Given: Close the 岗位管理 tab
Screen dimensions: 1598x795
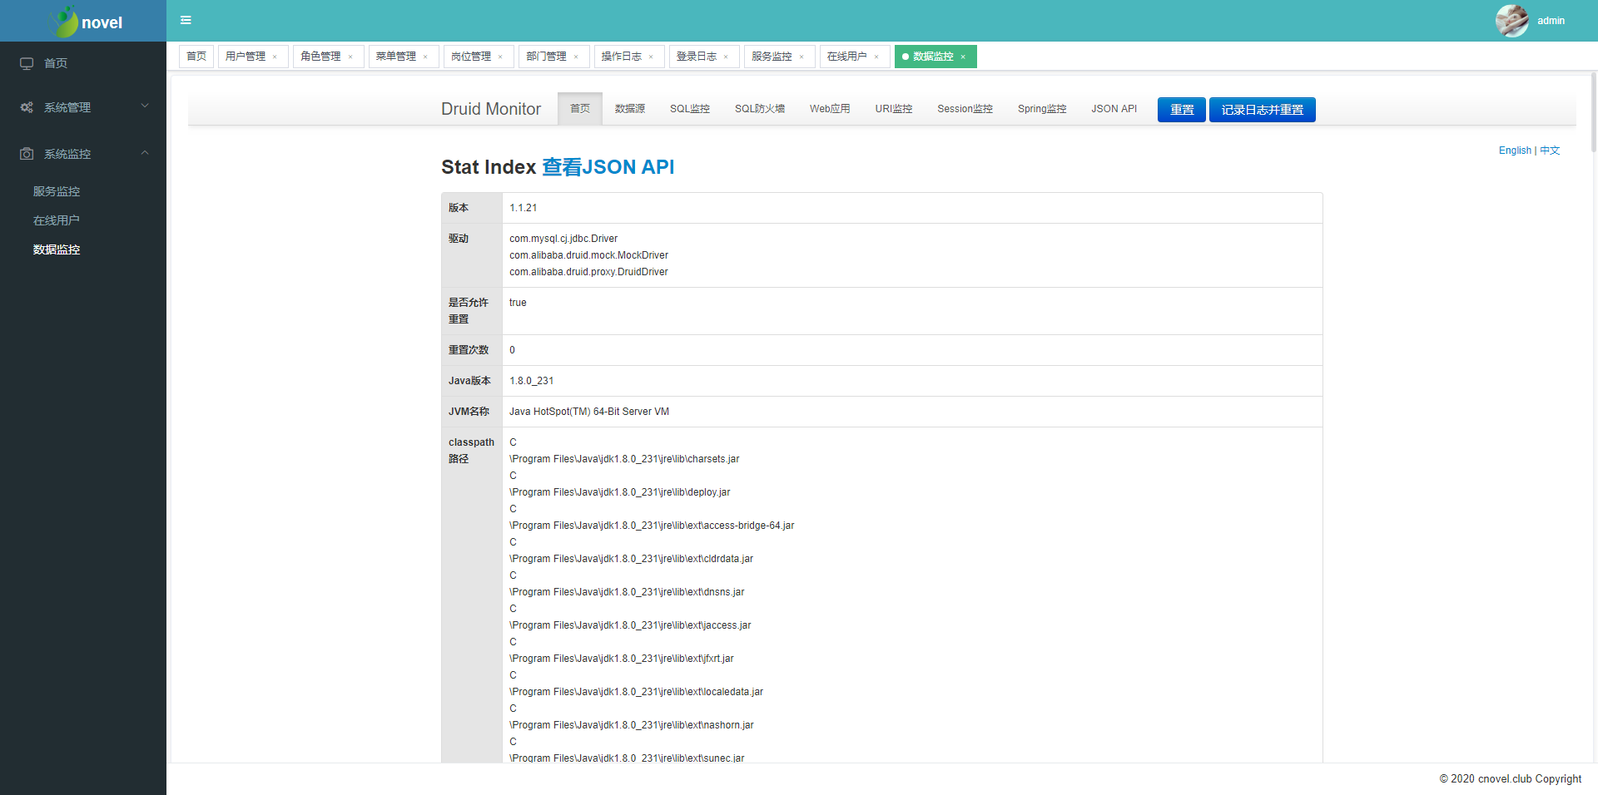Looking at the screenshot, I should [500, 57].
